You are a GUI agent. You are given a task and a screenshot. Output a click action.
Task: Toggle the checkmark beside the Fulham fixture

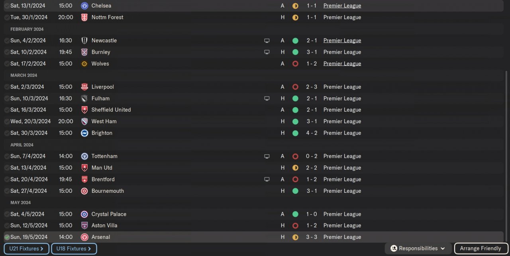coord(7,99)
